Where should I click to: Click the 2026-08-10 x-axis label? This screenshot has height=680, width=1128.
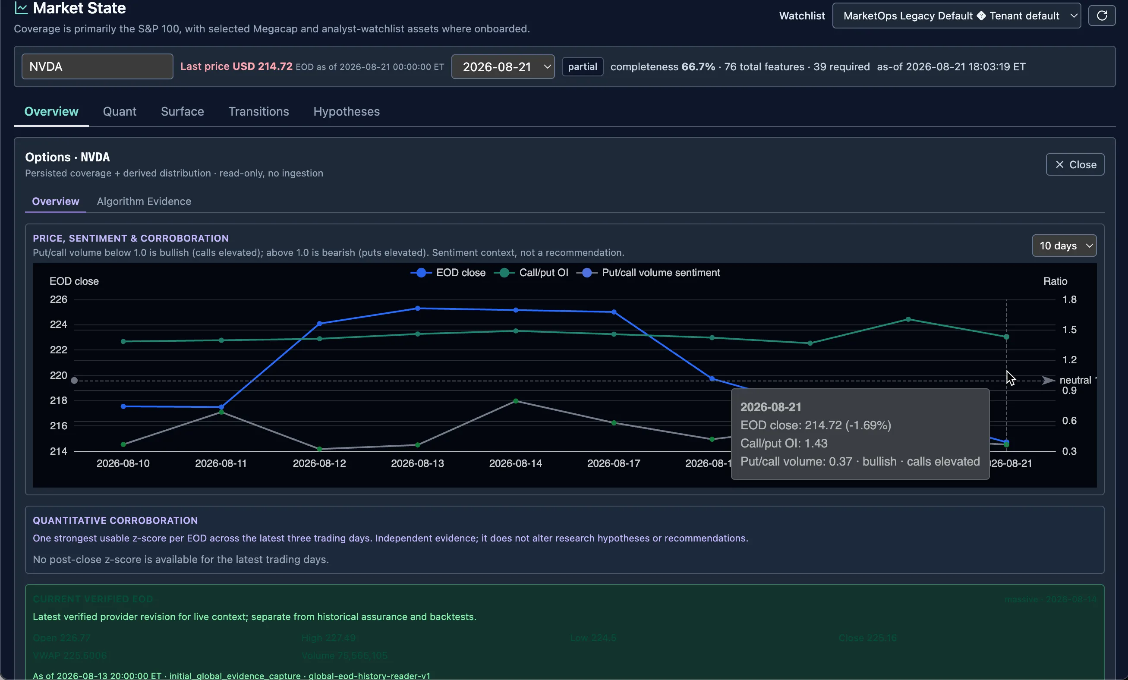click(123, 463)
